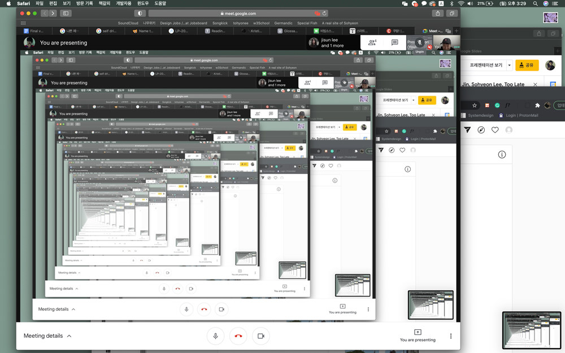Turn off the camera in the bottom Meet bar
Screen dimensions: 565x353
(260, 336)
